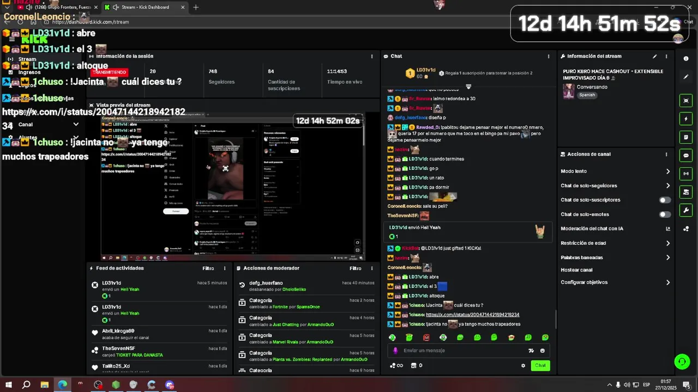
Task: Open the green headset support button
Action: point(682,361)
